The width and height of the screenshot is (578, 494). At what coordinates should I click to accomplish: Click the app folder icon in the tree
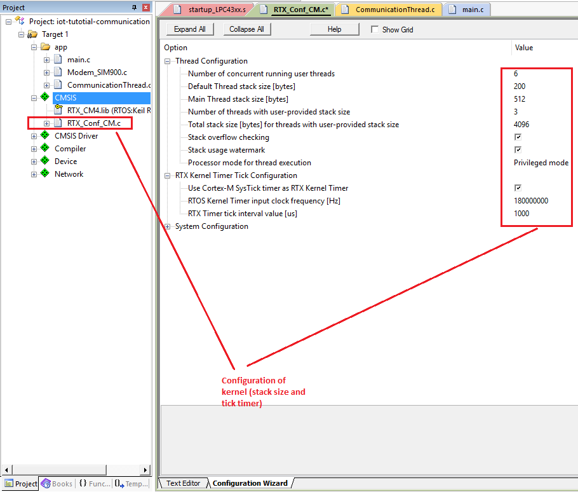(x=44, y=47)
